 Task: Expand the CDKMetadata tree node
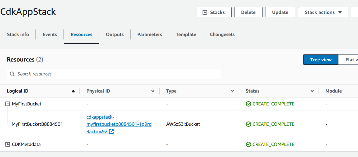(x=8, y=144)
